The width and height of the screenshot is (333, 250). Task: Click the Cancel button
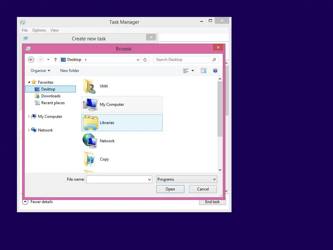pos(203,189)
